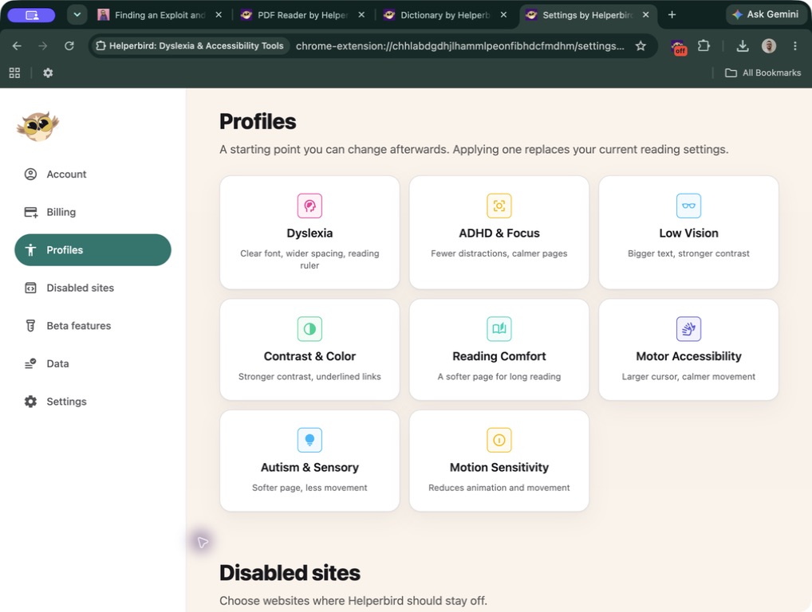Apply the Motor Accessibility profile

coord(688,350)
